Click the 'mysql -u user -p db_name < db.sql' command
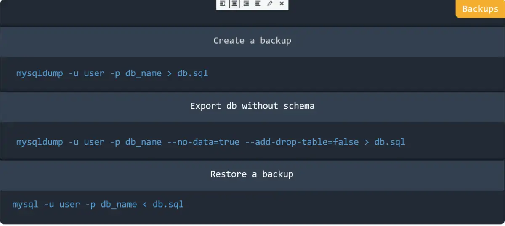 98,205
